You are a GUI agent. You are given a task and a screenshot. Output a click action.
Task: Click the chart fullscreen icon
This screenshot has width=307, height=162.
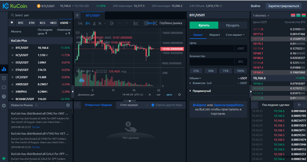155,23
